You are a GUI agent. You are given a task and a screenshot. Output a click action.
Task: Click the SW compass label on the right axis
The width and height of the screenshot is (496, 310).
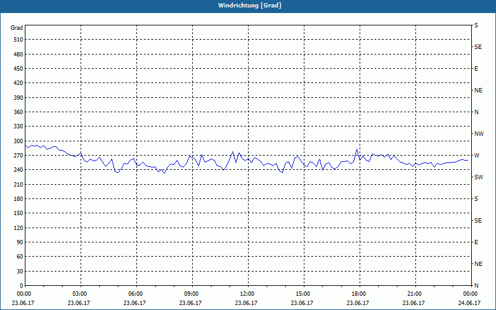click(479, 177)
